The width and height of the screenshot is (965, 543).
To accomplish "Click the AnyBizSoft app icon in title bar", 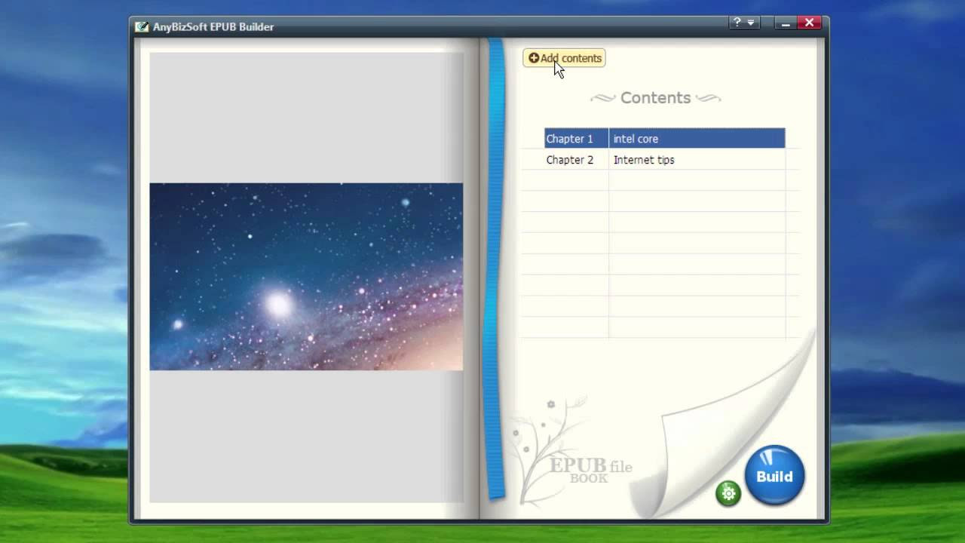I will point(142,27).
